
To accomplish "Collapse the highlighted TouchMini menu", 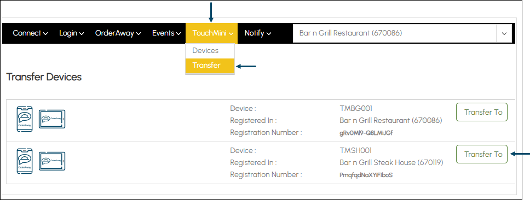I will point(211,33).
